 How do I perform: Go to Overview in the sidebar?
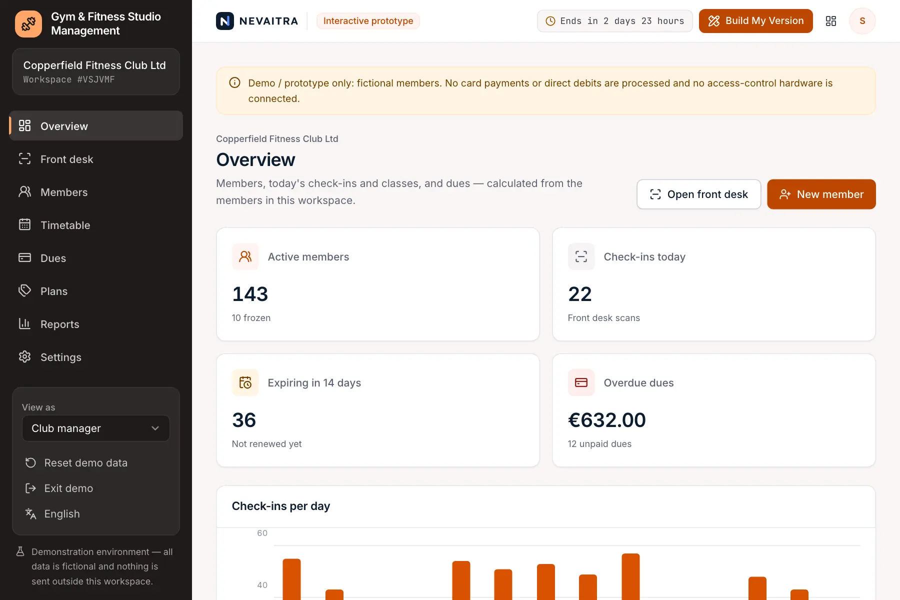click(96, 126)
